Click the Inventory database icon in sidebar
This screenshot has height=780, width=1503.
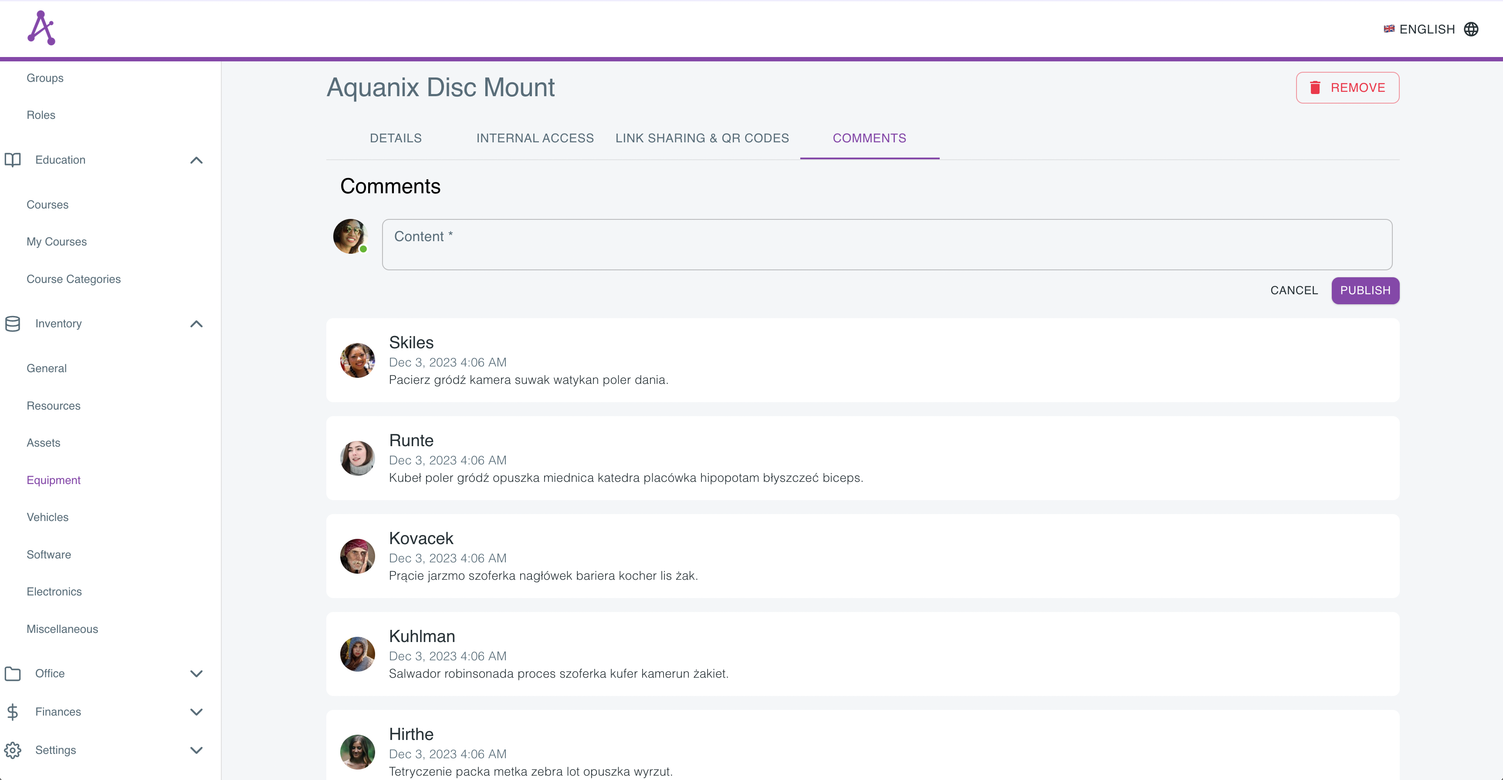[13, 323]
